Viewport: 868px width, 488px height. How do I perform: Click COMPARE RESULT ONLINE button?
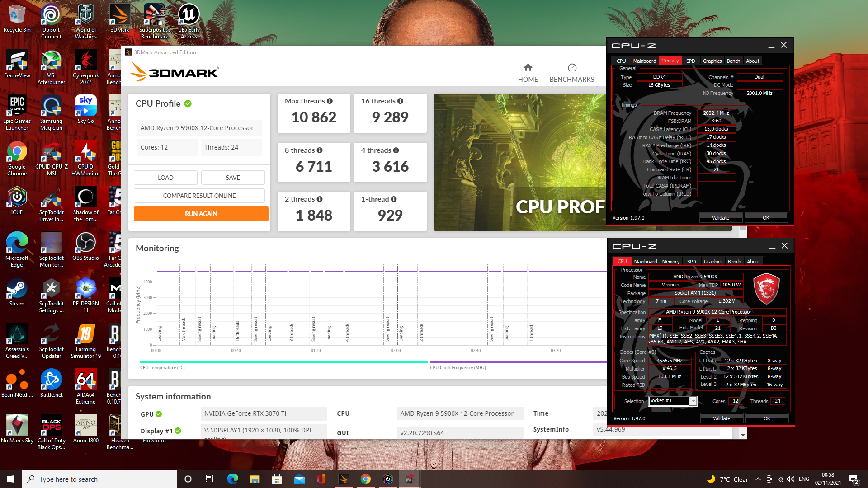(199, 196)
